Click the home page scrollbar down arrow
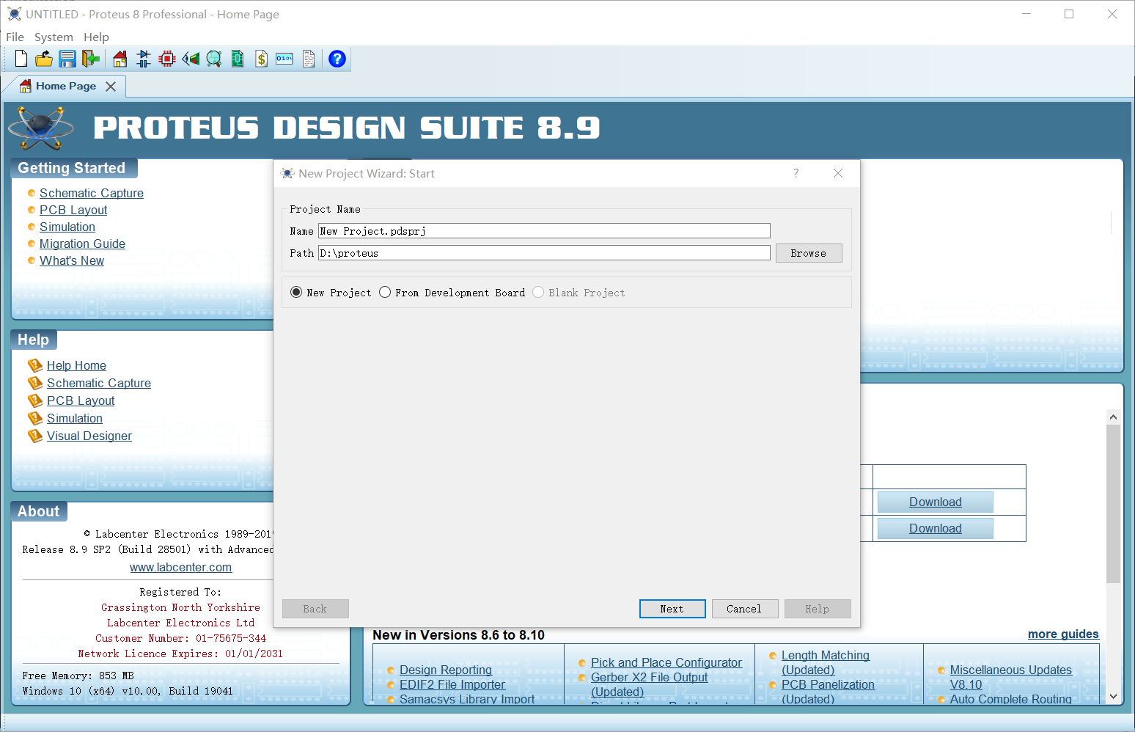This screenshot has width=1135, height=732. (x=1113, y=697)
